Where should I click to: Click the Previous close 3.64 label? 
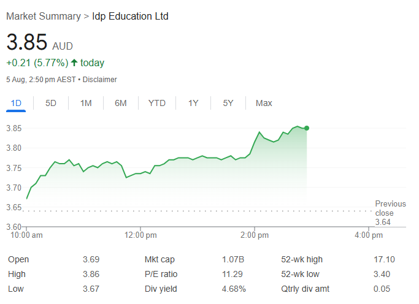(390, 213)
